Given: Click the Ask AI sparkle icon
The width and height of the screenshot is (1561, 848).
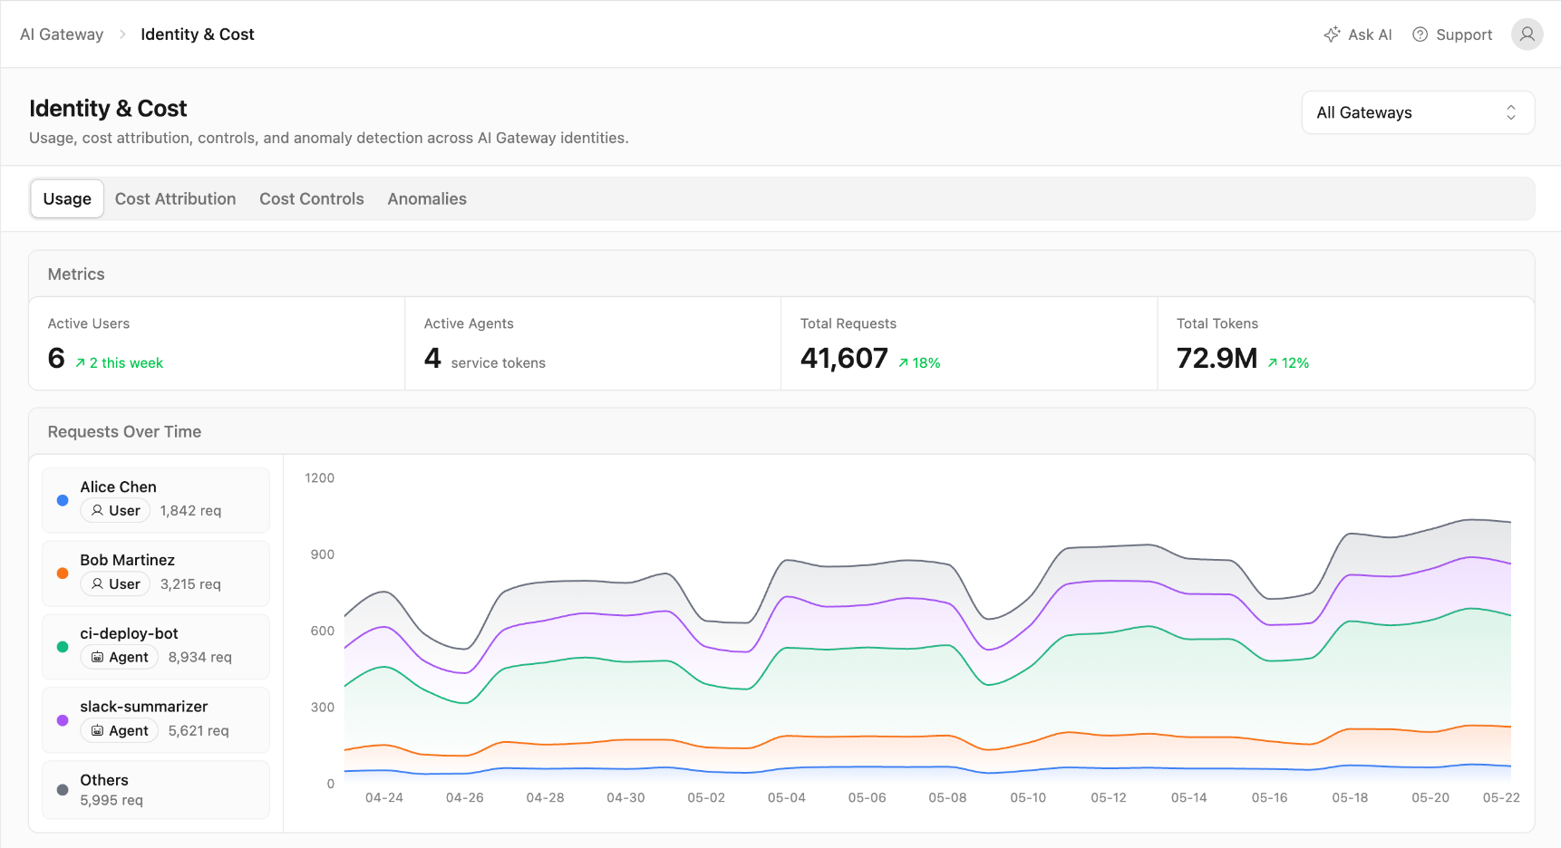Looking at the screenshot, I should (x=1332, y=34).
